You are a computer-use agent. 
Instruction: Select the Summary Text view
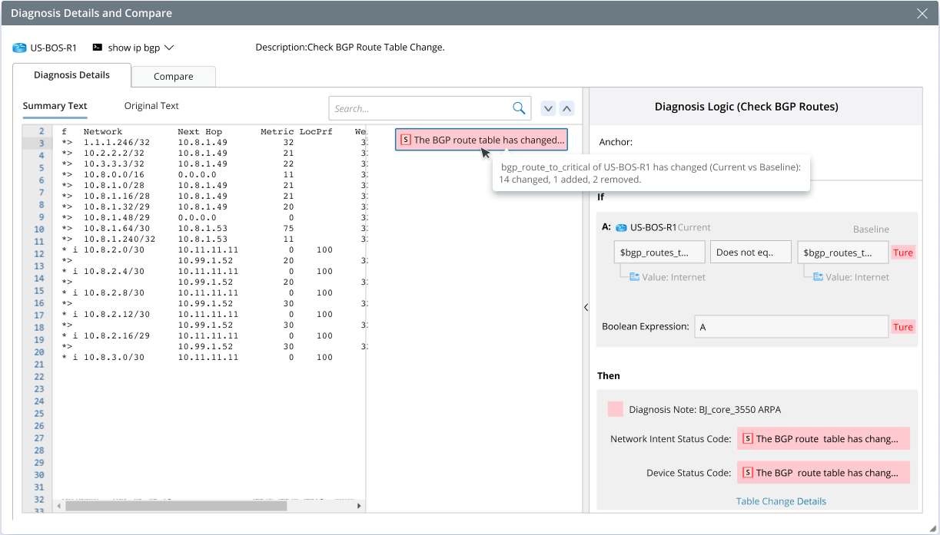coord(55,106)
